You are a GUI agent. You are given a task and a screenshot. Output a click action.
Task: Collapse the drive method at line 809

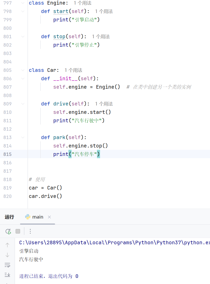pos(23,104)
